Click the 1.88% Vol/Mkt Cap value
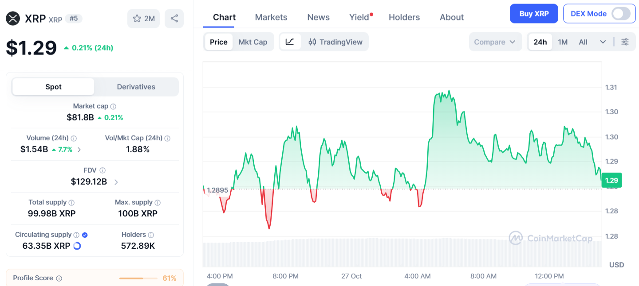 (x=138, y=150)
